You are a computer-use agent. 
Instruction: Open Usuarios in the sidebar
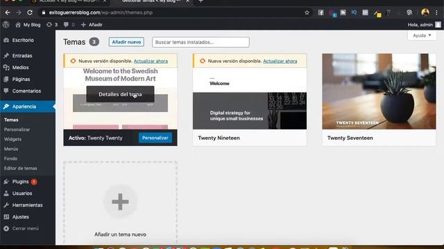point(22,194)
